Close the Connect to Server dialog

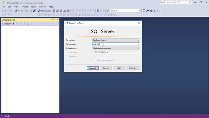point(139,23)
